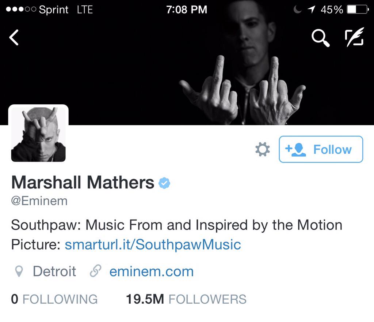Tap the location pin icon
Viewport: 374px width, 322px height.
19,272
